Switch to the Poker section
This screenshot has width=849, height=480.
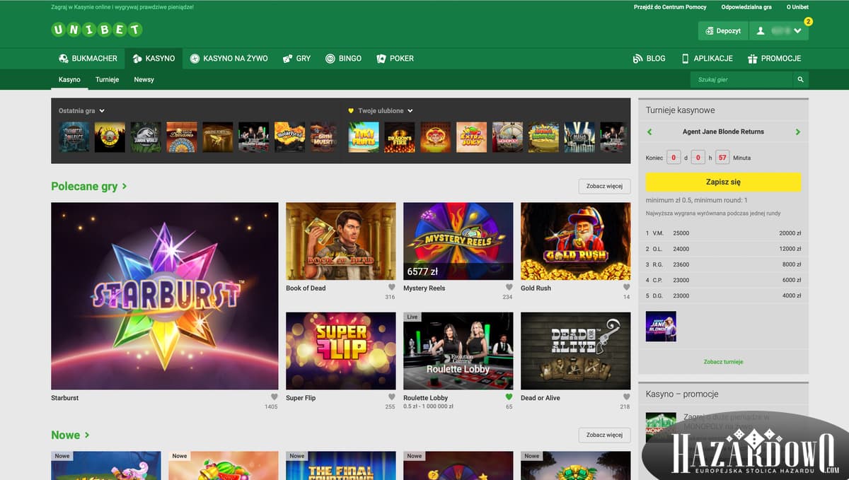tap(395, 59)
